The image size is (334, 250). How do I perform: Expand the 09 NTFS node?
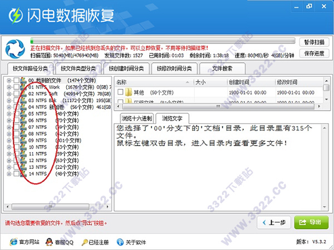coord(9,141)
